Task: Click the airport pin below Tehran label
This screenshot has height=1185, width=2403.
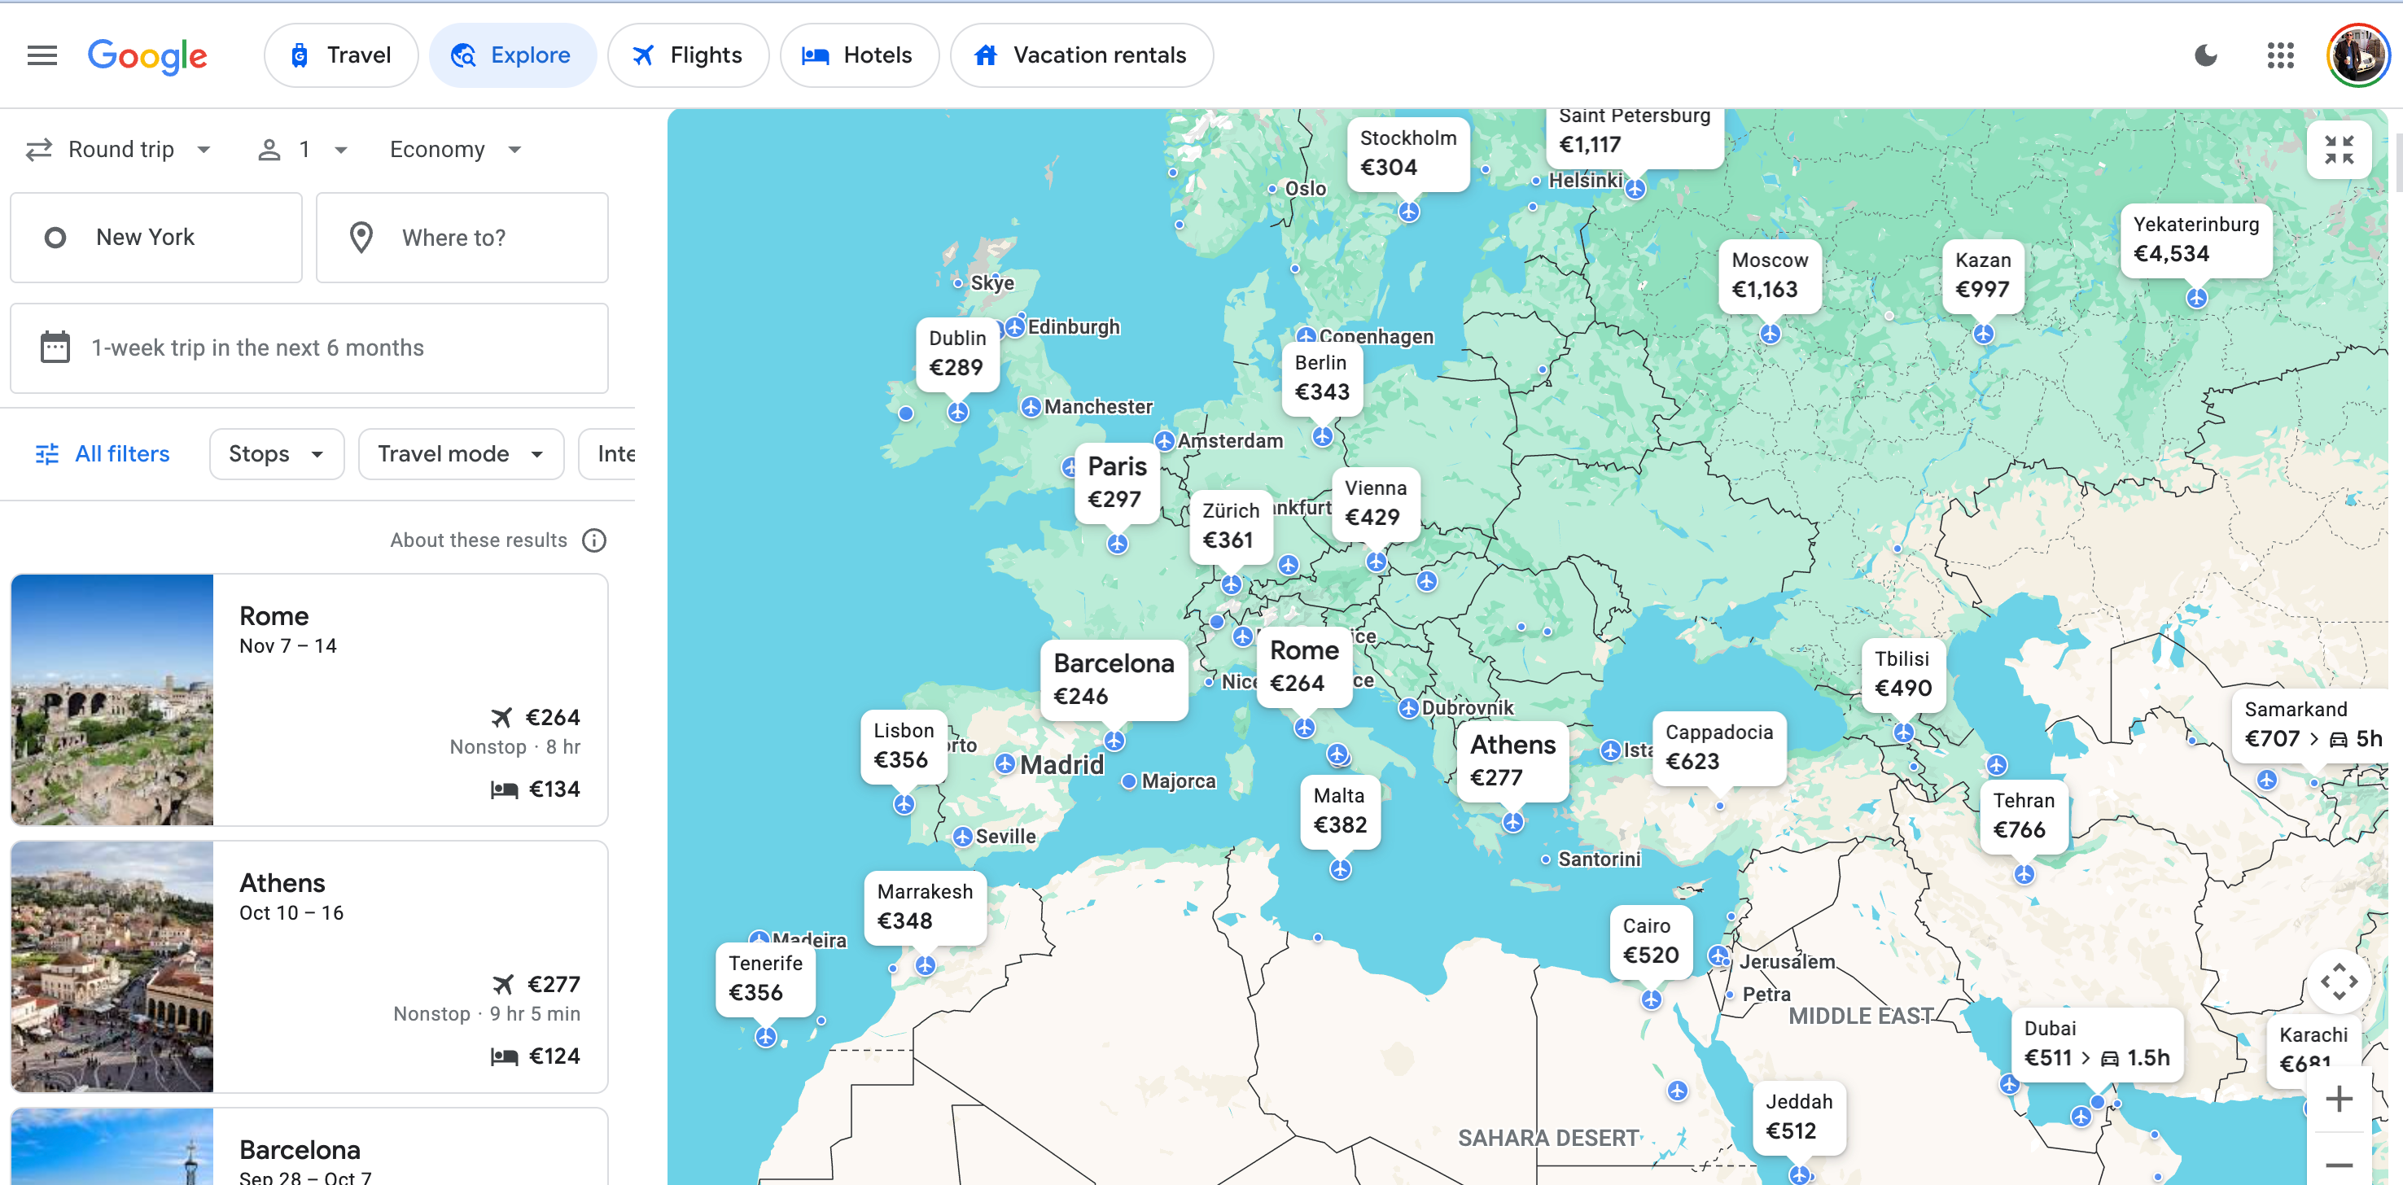Action: pyautogui.click(x=2024, y=875)
